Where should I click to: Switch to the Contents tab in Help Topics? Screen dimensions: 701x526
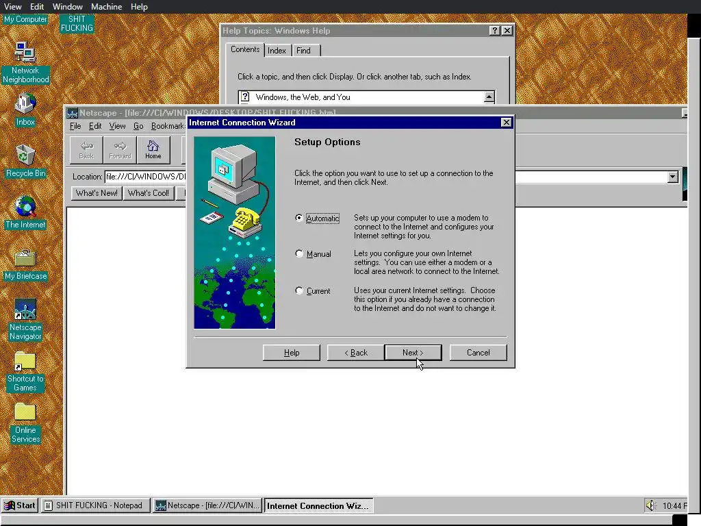click(x=245, y=49)
